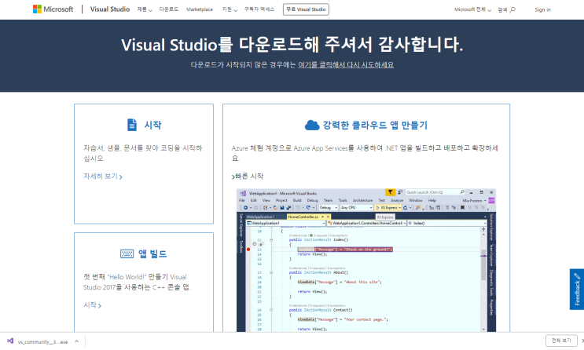This screenshot has width=584, height=350.
Task: Click the 무료 Visual Studio button
Action: 306,9
